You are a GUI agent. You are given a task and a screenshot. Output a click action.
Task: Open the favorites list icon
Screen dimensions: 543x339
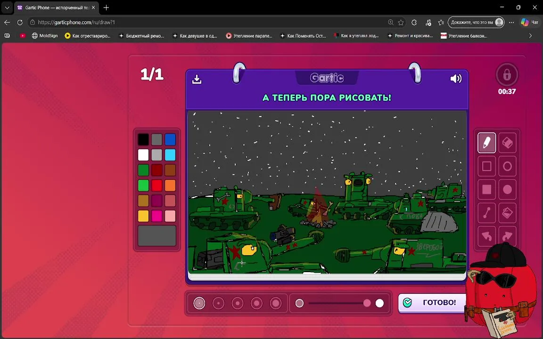click(441, 22)
